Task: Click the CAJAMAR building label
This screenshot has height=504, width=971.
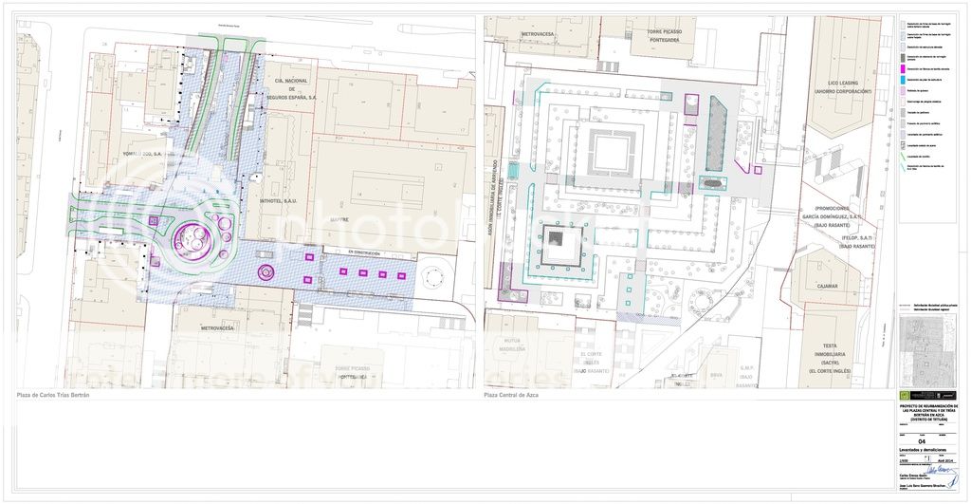Action: pyautogui.click(x=828, y=282)
